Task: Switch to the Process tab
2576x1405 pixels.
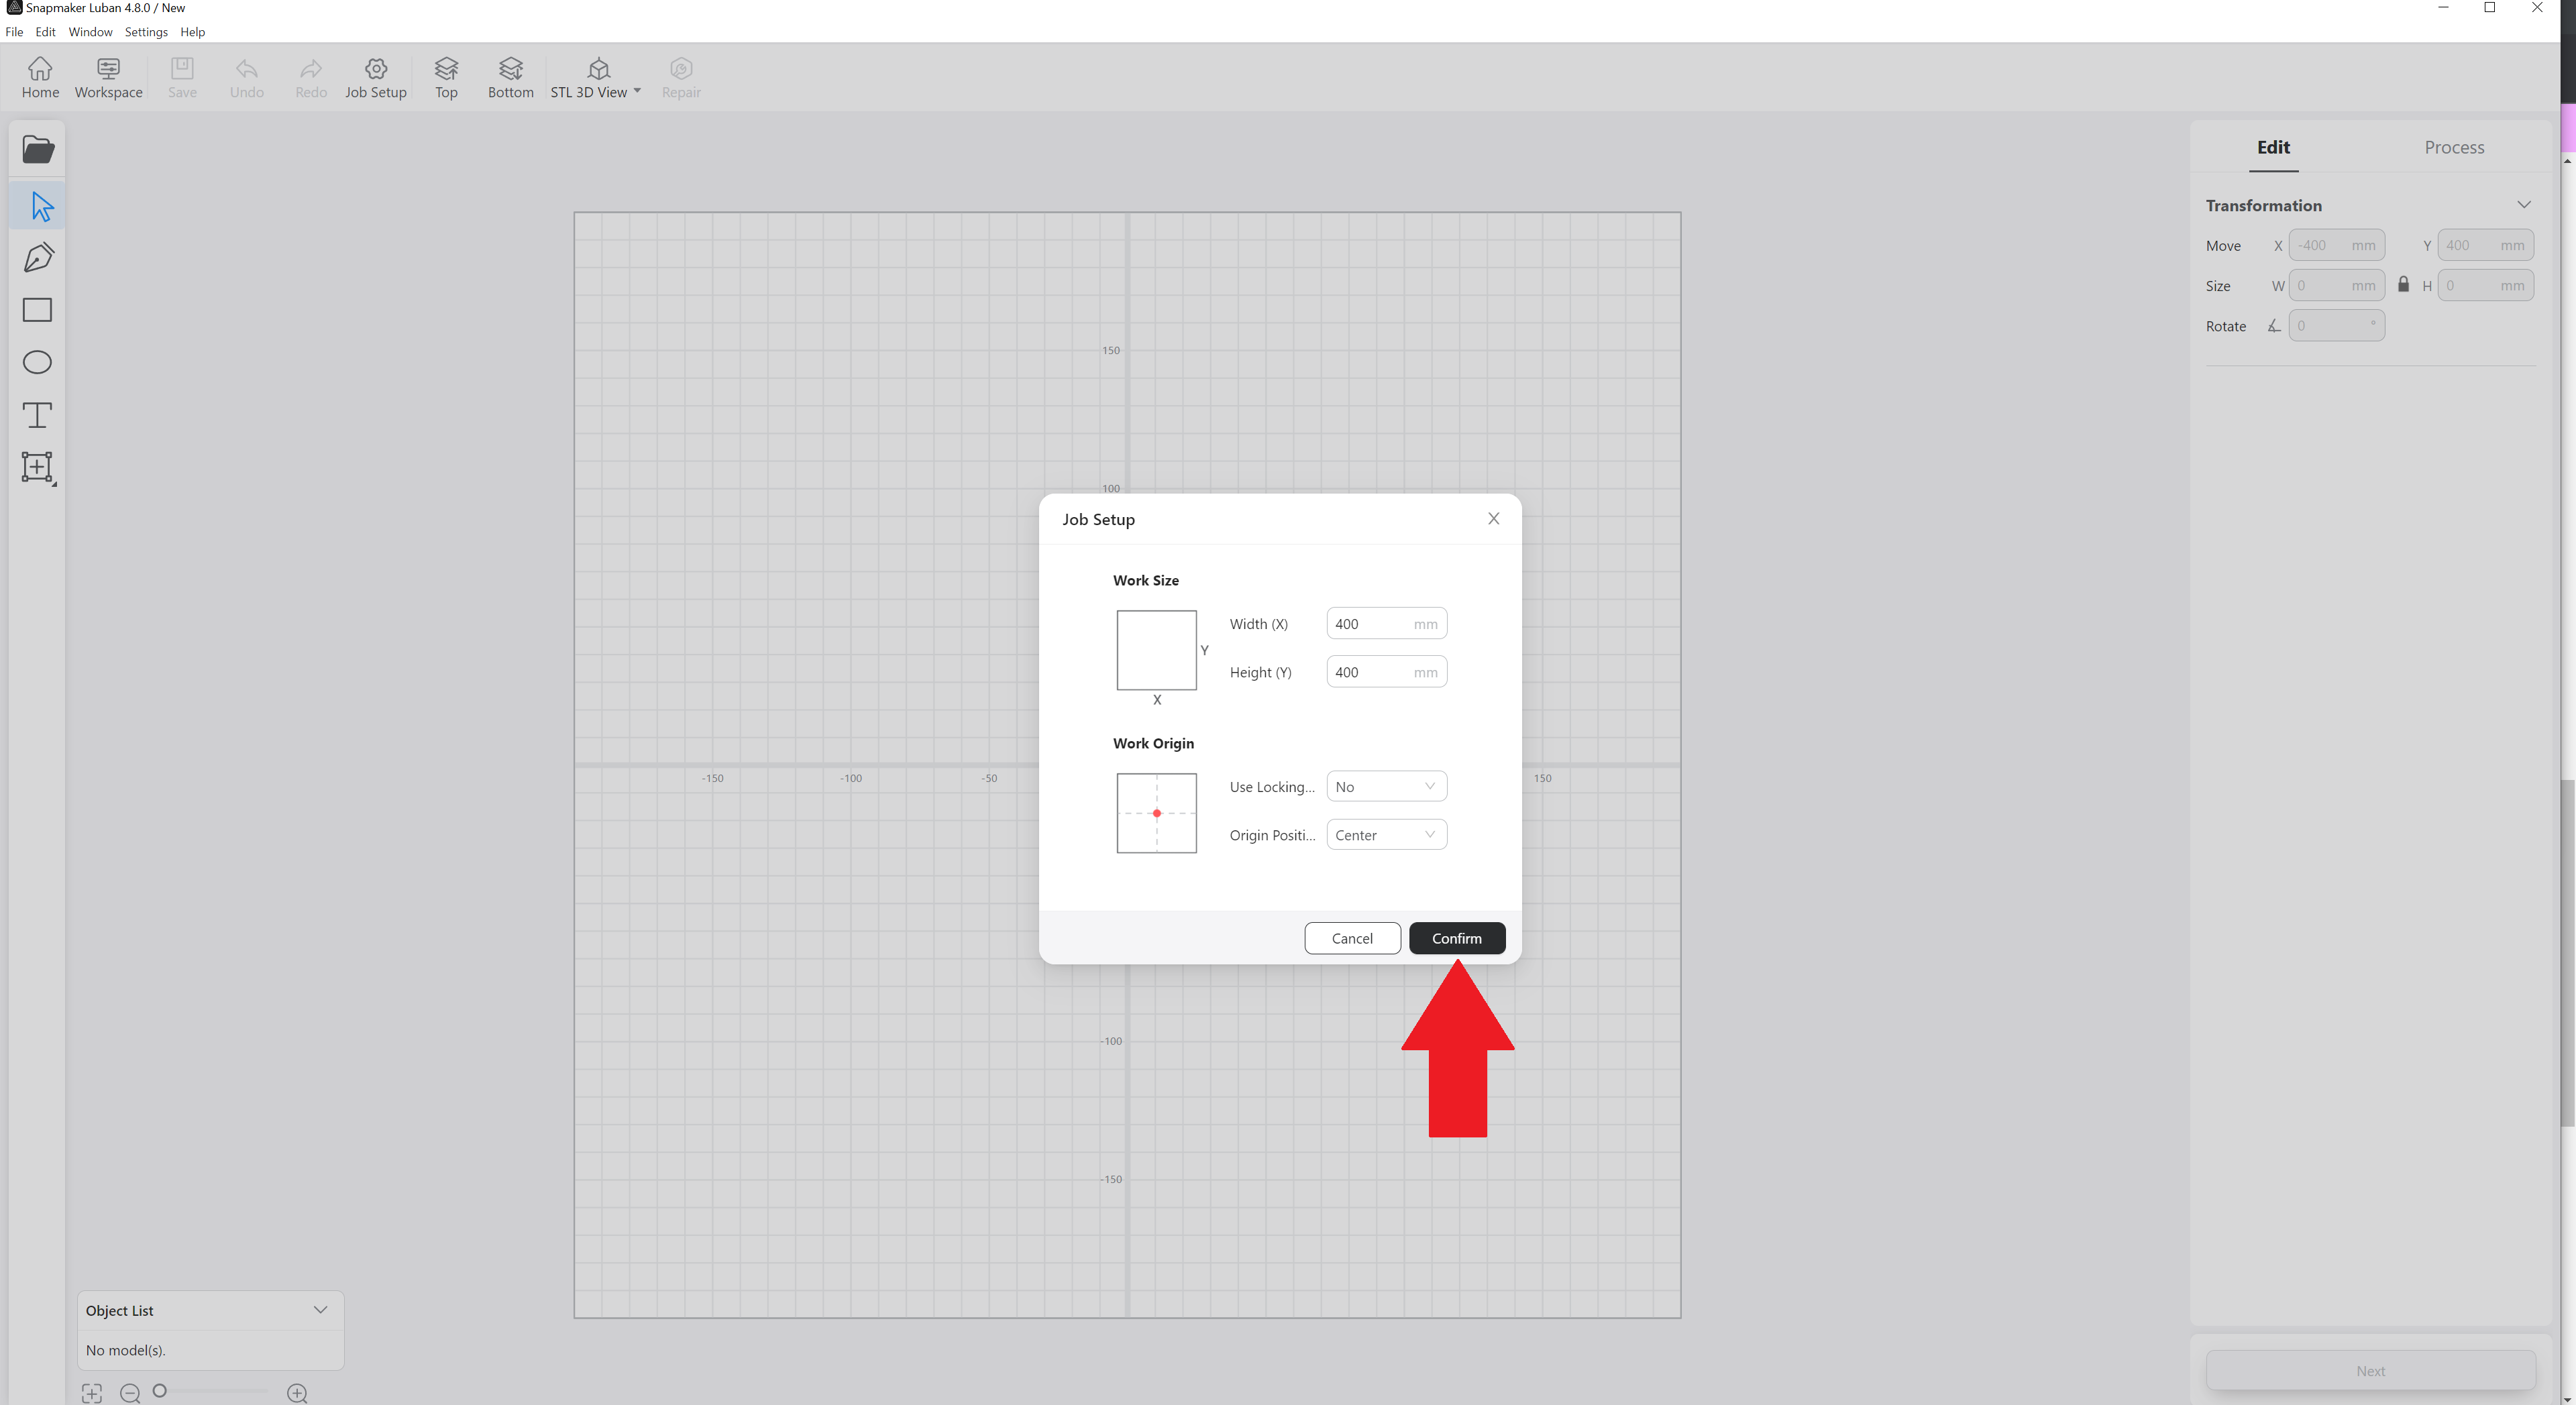Action: [2453, 147]
